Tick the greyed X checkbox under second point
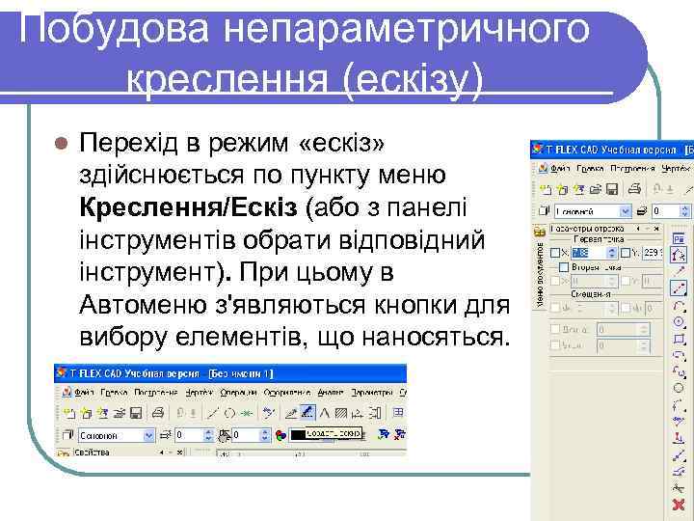 554,281
